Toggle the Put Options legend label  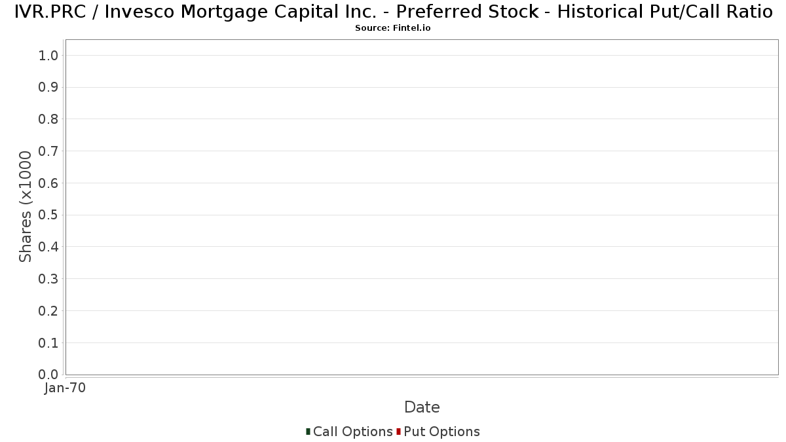pos(442,432)
